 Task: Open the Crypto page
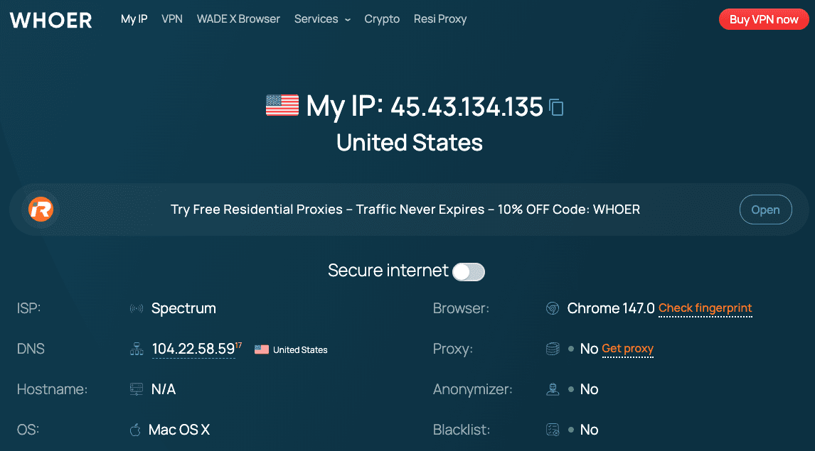coord(382,19)
